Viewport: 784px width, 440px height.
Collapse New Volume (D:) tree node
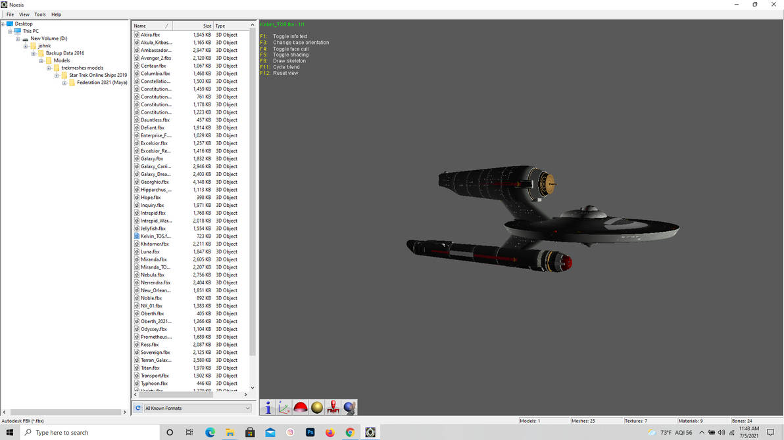pyautogui.click(x=18, y=39)
